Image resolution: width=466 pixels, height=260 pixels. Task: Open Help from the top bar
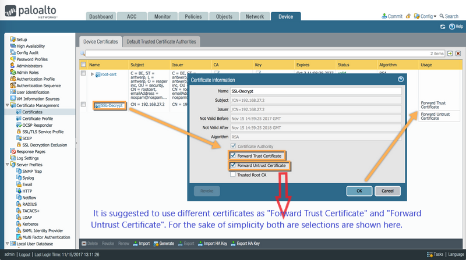tap(456, 27)
